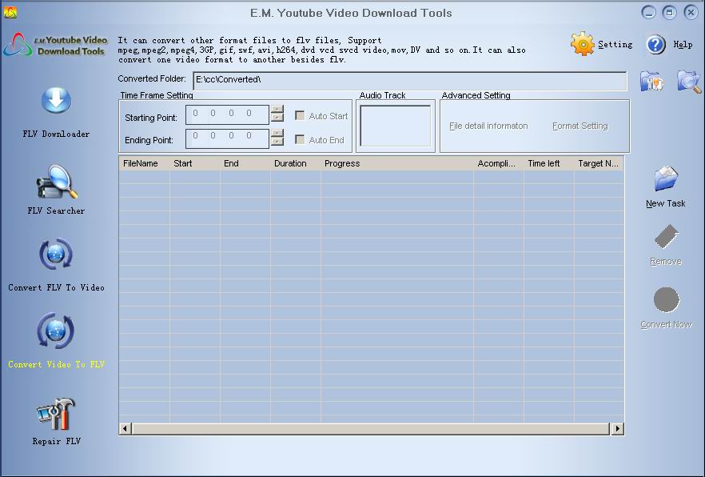Click the Time left column header
The width and height of the screenshot is (705, 477).
click(x=549, y=163)
